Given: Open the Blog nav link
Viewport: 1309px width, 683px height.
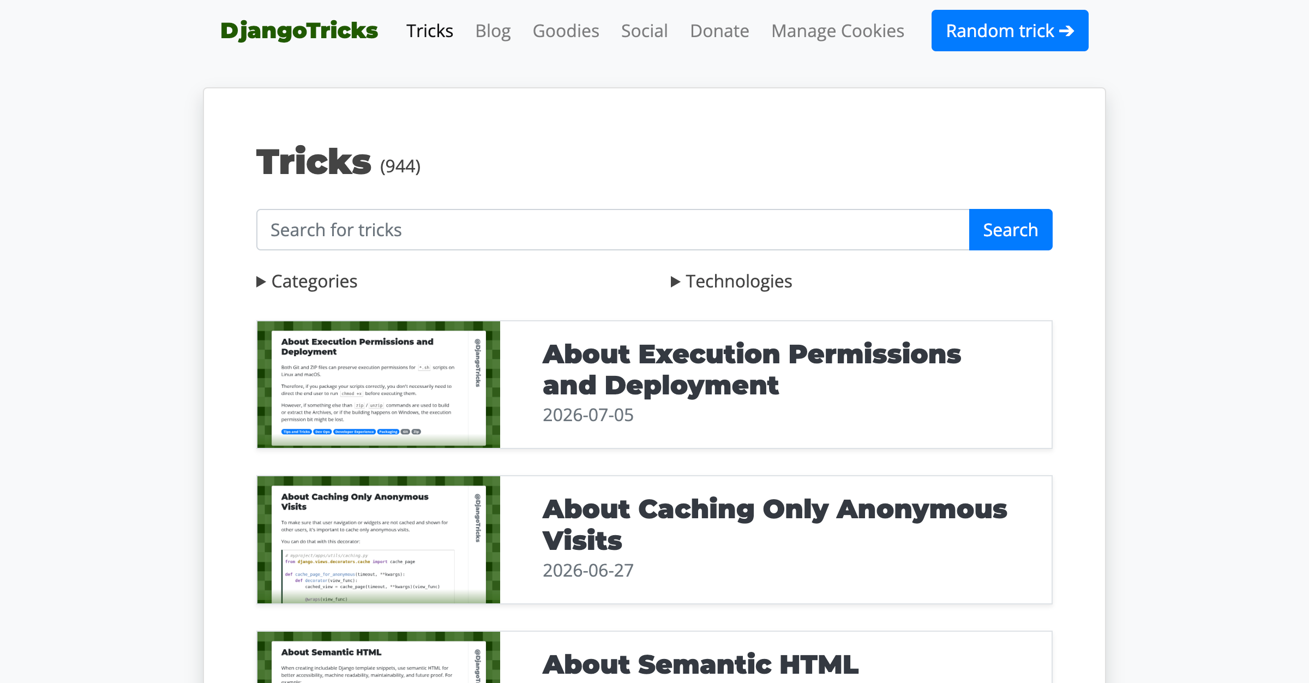Looking at the screenshot, I should click(x=493, y=31).
